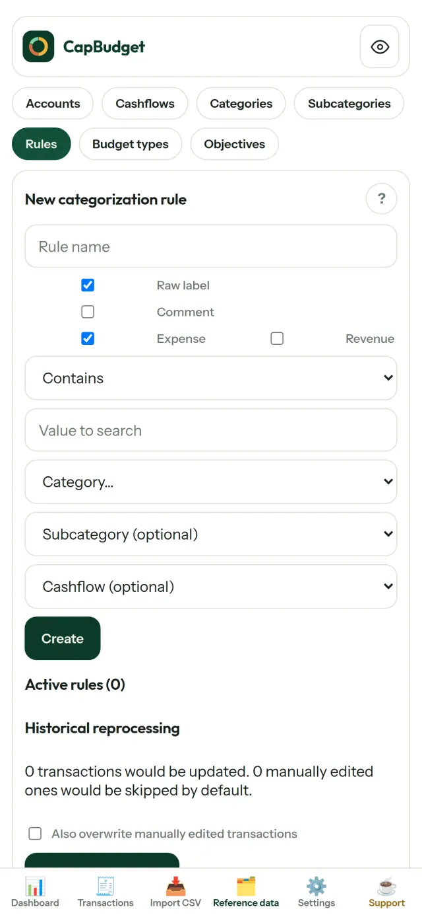
Task: Open Import CSV in bottom navigation
Action: 175,892
